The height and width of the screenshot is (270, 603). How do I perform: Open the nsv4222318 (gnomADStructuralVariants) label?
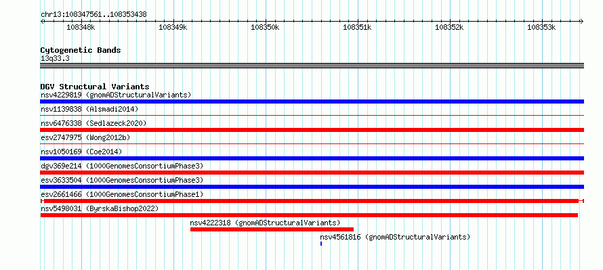266,223
